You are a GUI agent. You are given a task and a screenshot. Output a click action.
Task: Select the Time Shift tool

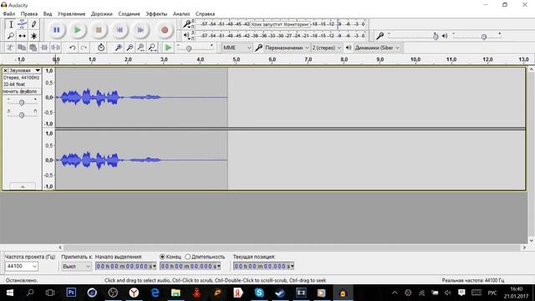(22, 35)
